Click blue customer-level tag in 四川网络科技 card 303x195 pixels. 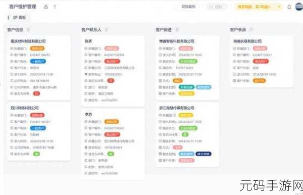(x=38, y=128)
